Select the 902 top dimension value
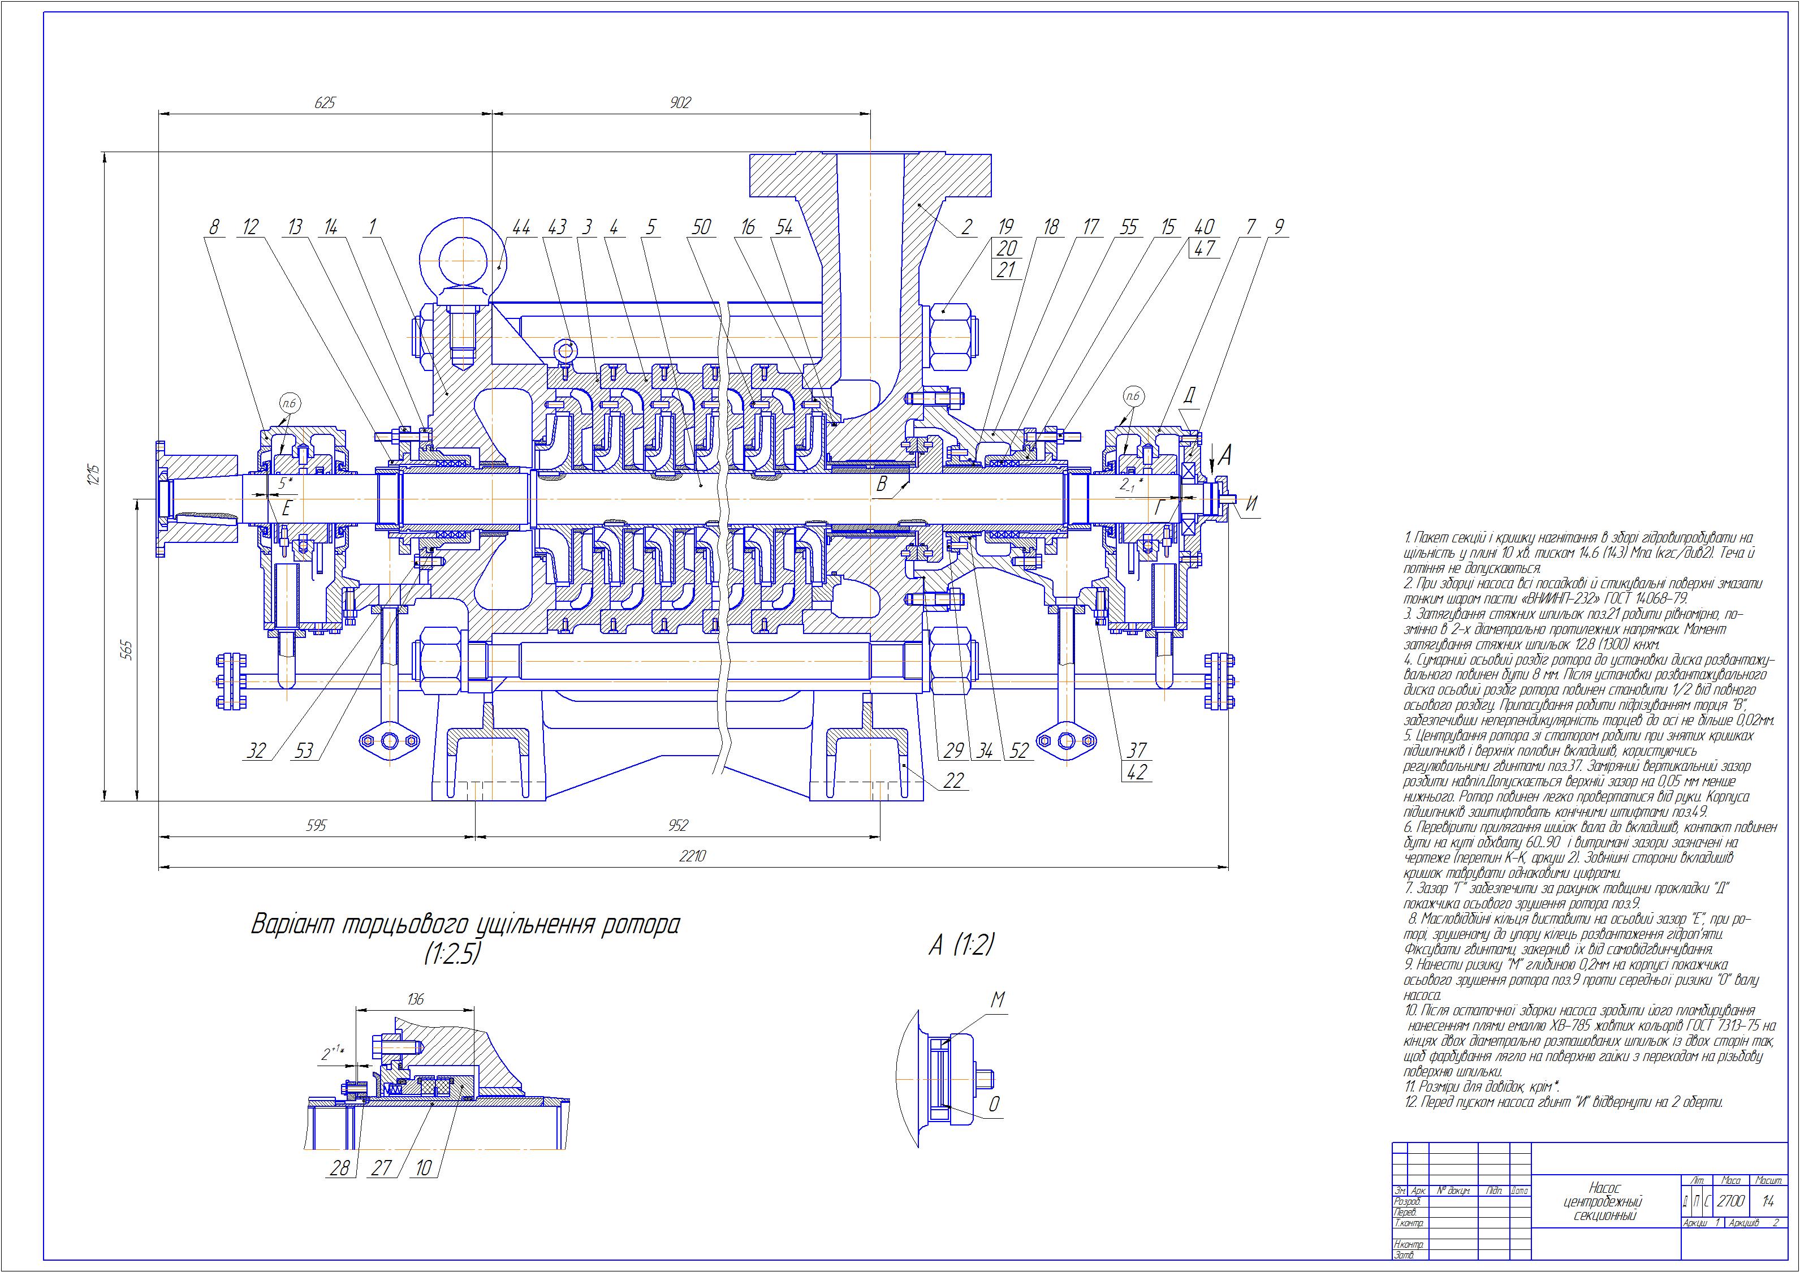The height and width of the screenshot is (1272, 1800). [680, 103]
